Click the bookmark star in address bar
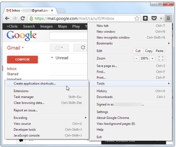The image size is (176, 147). (137, 18)
